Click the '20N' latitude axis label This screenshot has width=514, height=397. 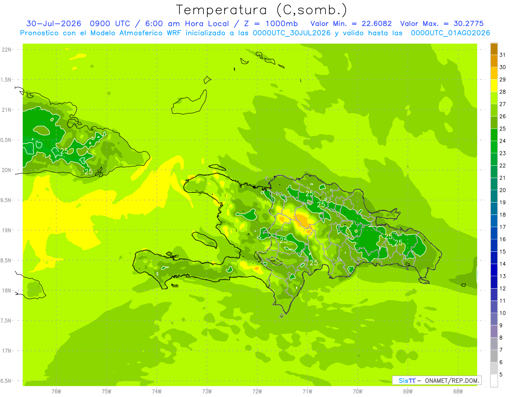coord(7,170)
